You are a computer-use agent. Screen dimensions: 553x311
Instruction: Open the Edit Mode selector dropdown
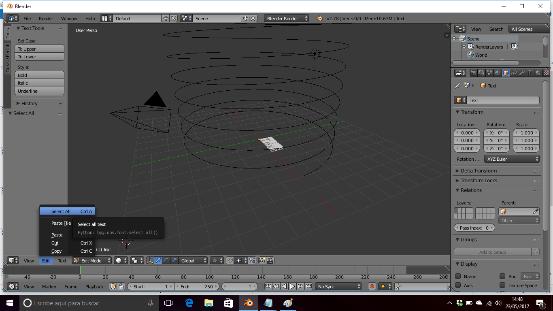pyautogui.click(x=92, y=260)
